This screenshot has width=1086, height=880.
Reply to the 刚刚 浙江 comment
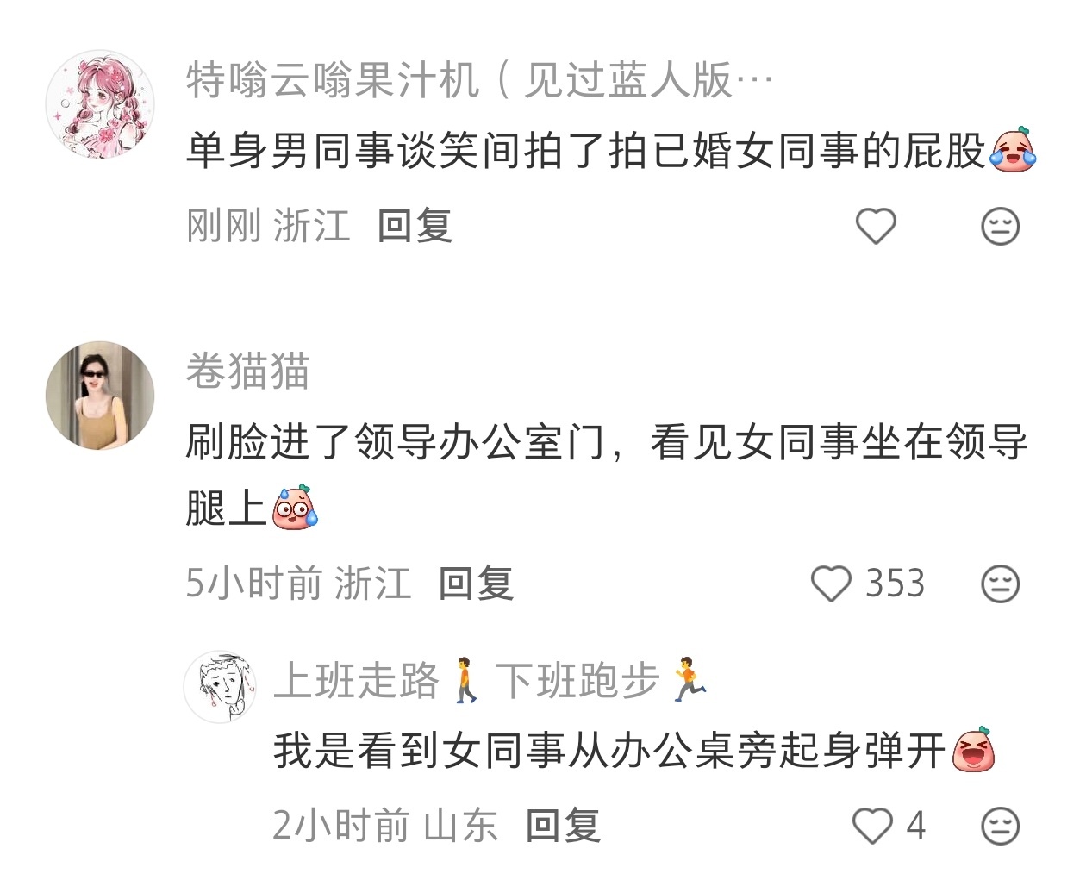pyautogui.click(x=415, y=226)
